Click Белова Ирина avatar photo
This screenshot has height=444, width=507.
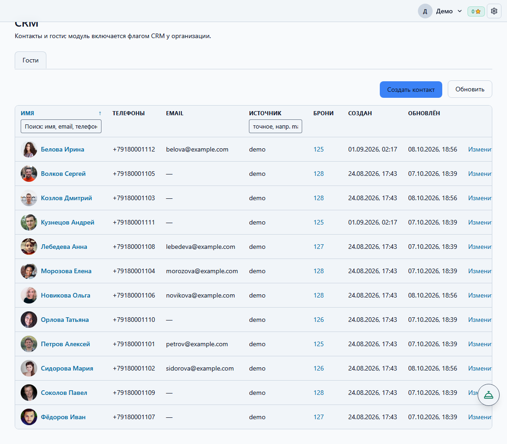[29, 149]
